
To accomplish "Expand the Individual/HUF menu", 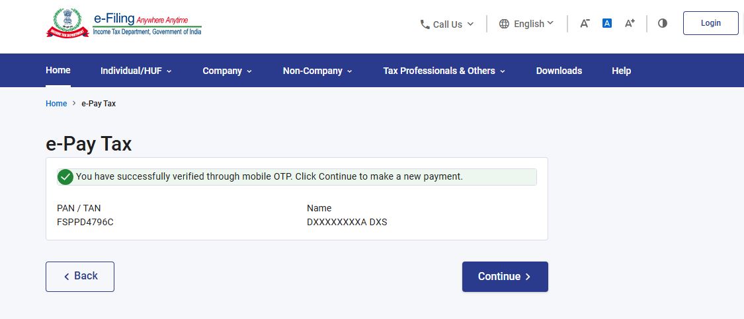I will (136, 71).
